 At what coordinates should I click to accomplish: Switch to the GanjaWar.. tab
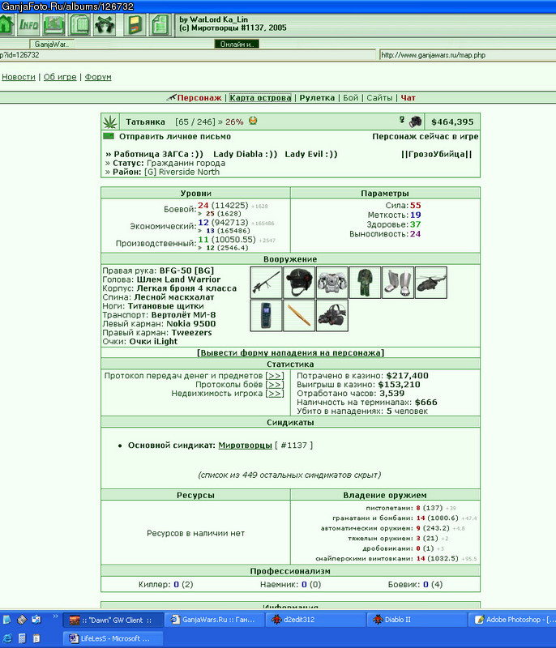[x=52, y=45]
